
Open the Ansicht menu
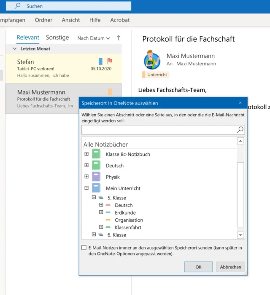tap(70, 20)
